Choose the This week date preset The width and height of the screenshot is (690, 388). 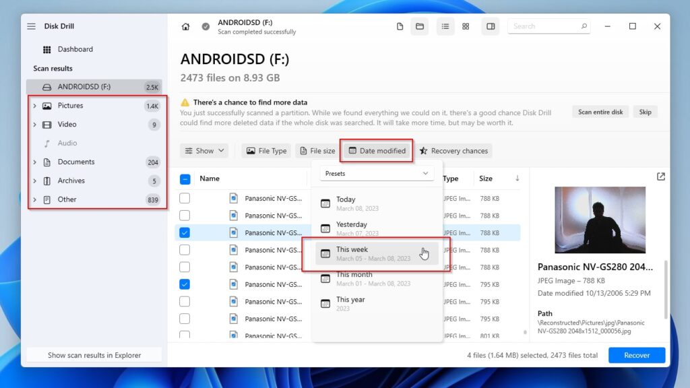377,253
